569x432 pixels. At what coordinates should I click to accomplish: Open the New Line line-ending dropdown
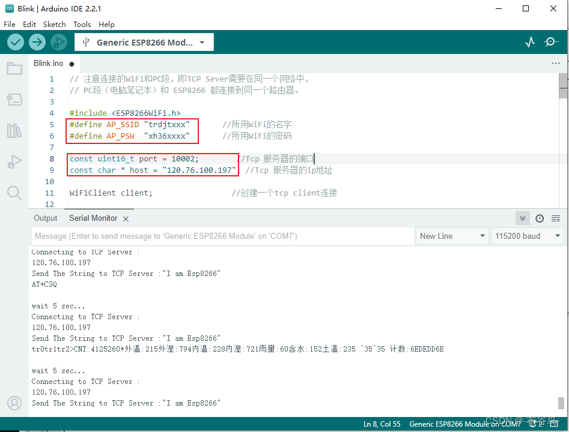[x=452, y=236]
